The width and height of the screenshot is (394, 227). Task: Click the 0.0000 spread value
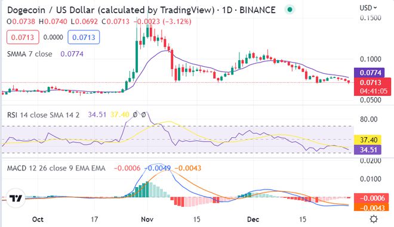click(53, 38)
